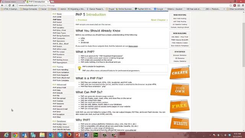245x138 pixels.
Task: Open FREE Website BUILDER link
Action: [x=180, y=40]
